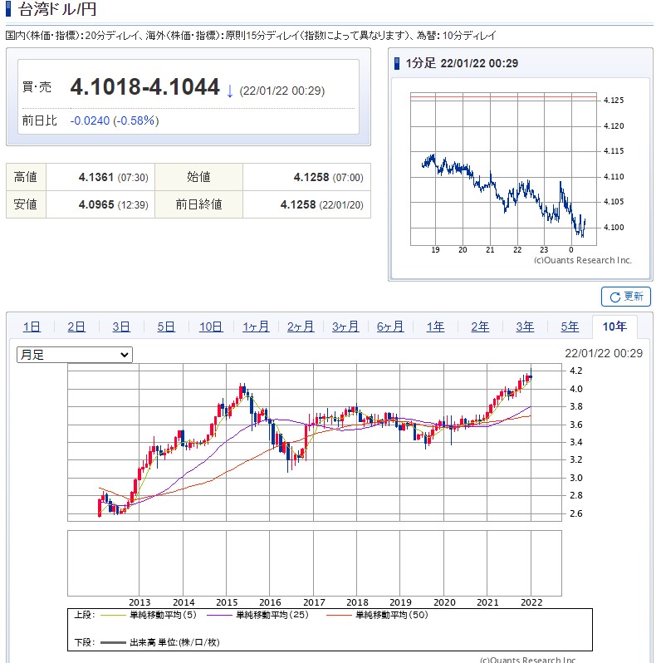
Task: Click the 10-year monthly candlestick chart
Action: coord(315,442)
